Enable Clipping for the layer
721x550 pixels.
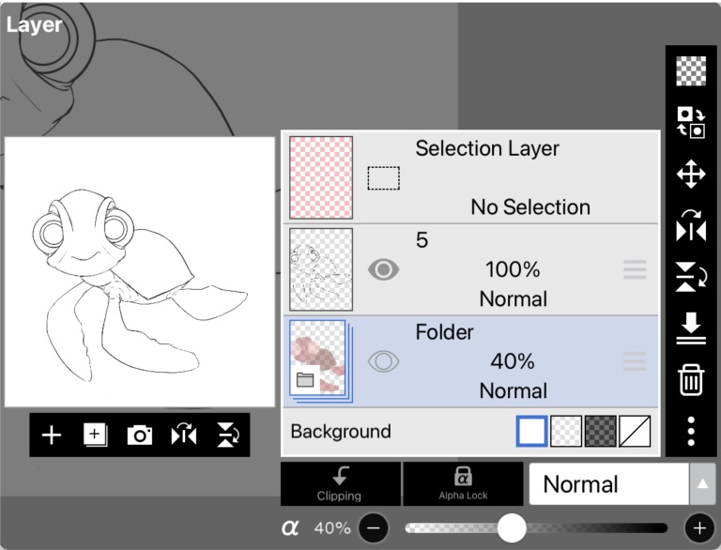pos(340,483)
